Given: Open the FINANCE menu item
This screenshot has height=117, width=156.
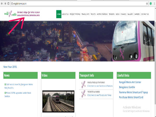Looking at the screenshot, I should (x=123, y=14).
